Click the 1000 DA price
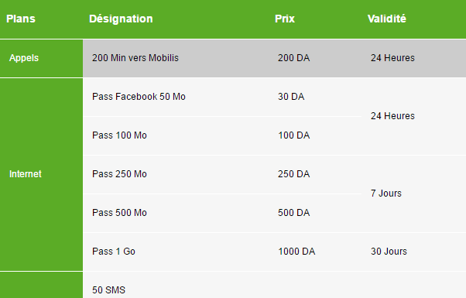The height and width of the screenshot is (298, 466). (296, 252)
